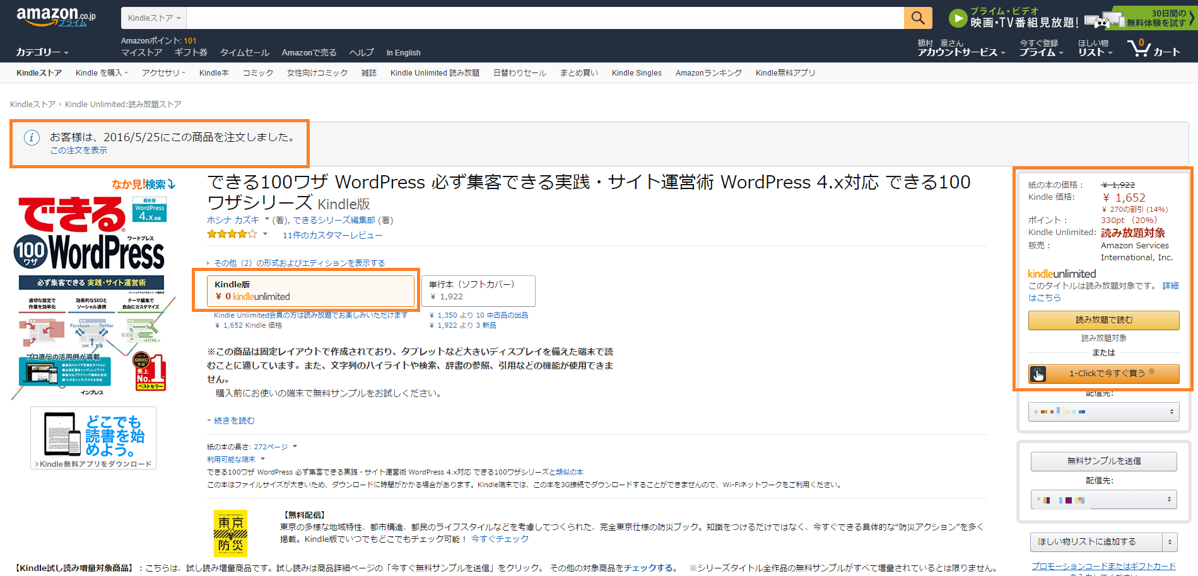Image resolution: width=1198 pixels, height=576 pixels.
Task: Expand the カテゴリー menu
Action: tap(42, 52)
